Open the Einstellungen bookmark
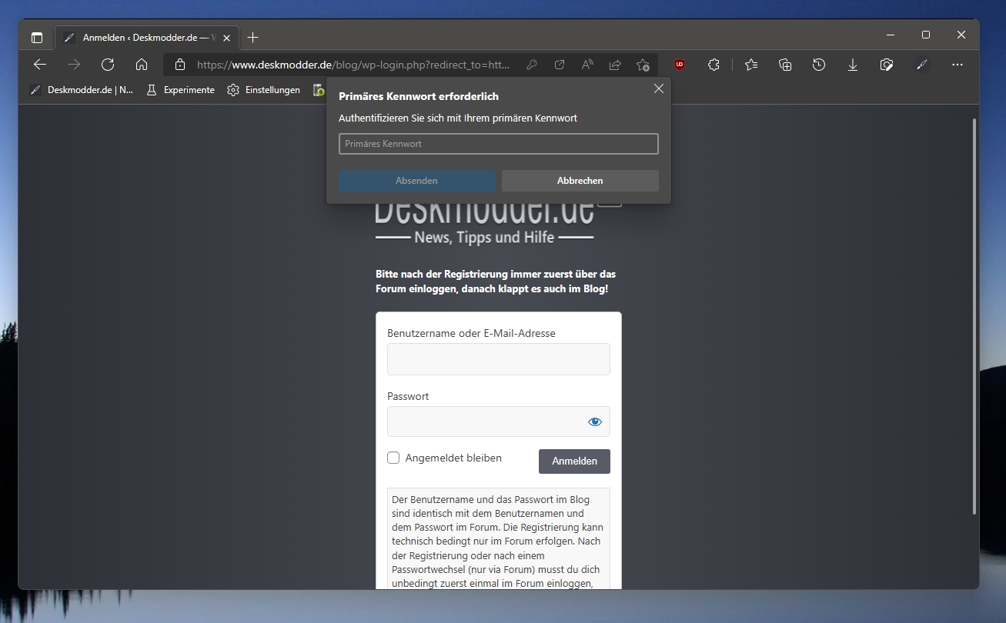Viewport: 1006px width, 623px height. click(264, 90)
